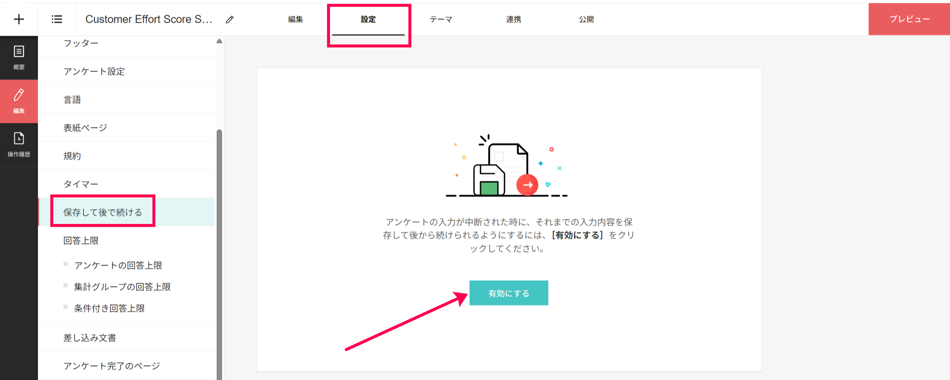The width and height of the screenshot is (950, 380).
Task: Go to the 公開 tab
Action: [x=586, y=19]
